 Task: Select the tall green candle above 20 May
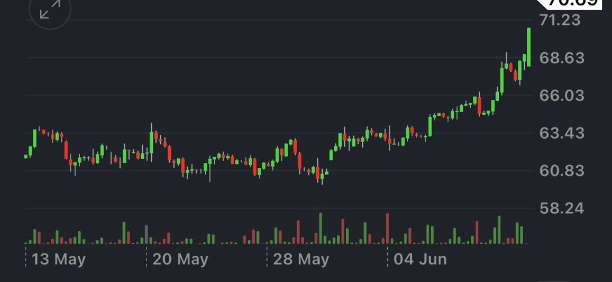click(151, 142)
